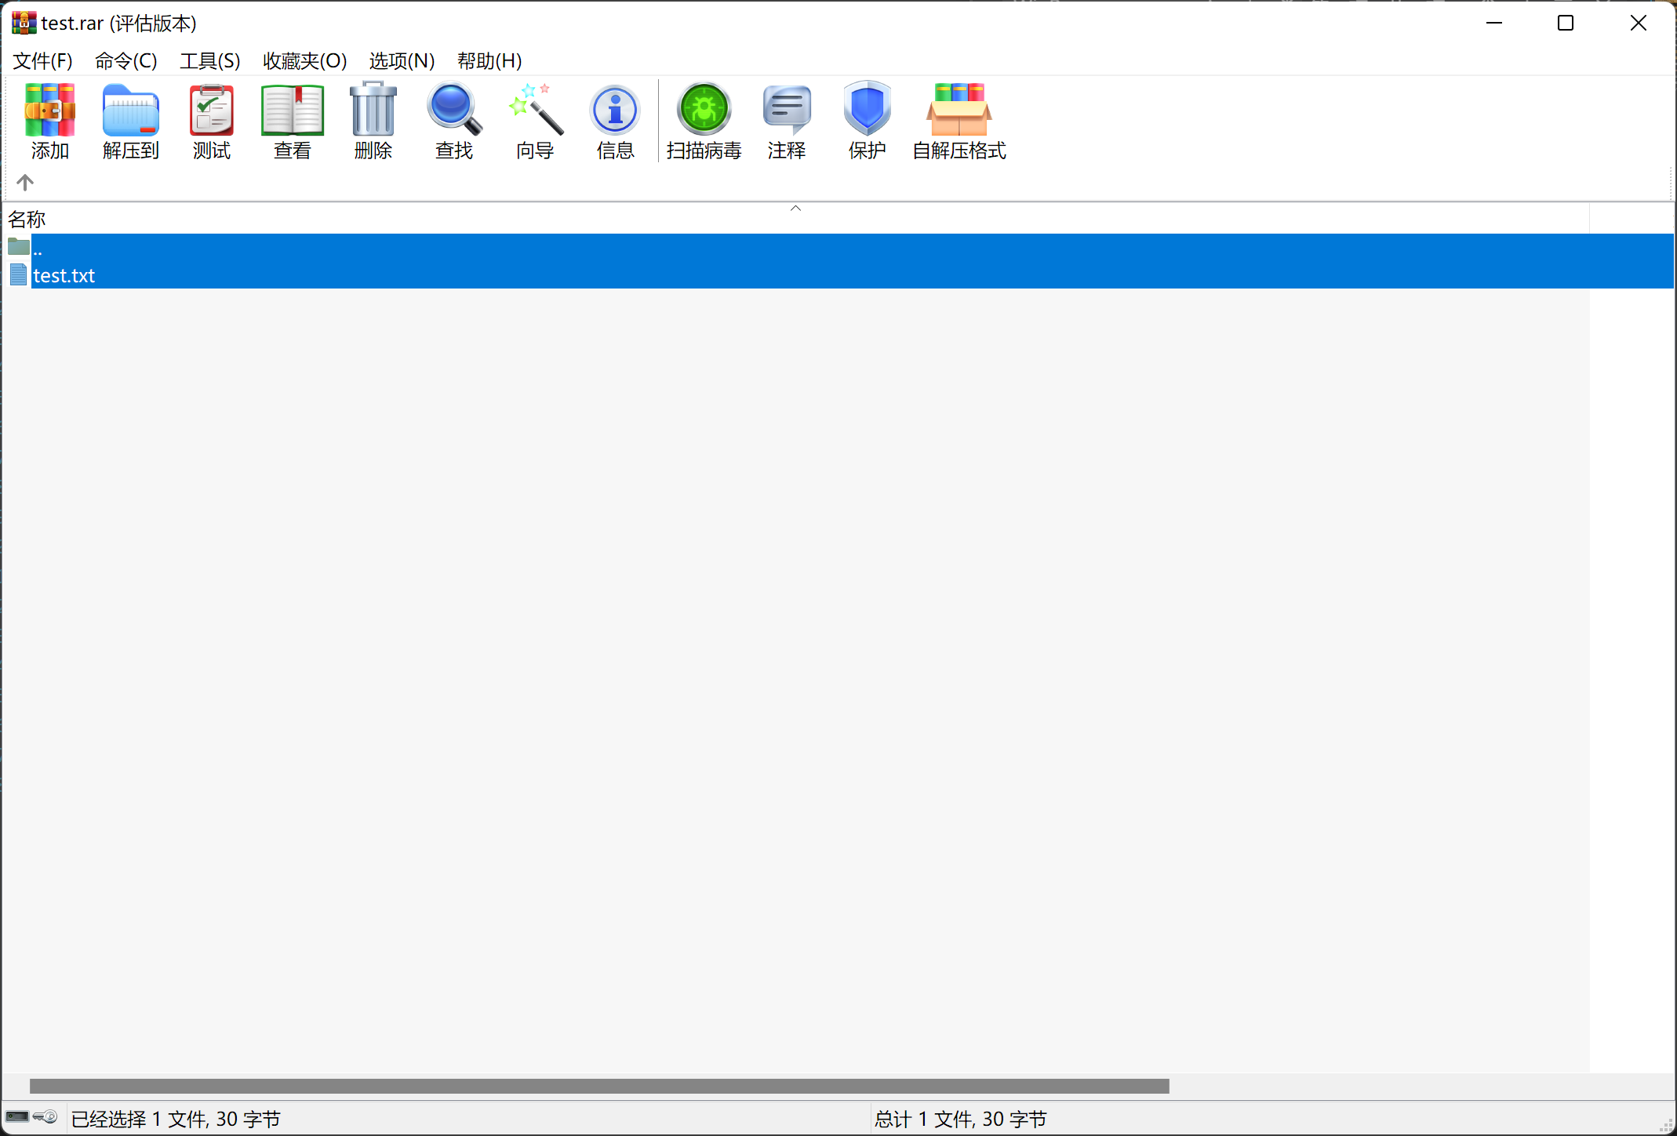This screenshot has height=1136, width=1677.
Task: Open the 命令(C) menu
Action: coord(126,60)
